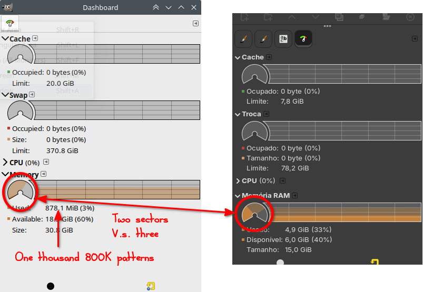Viewport: 423px width, 292px height.
Task: Click 'Limite: 7,8 GiB' text in right panel
Action: pyautogui.click(x=275, y=102)
